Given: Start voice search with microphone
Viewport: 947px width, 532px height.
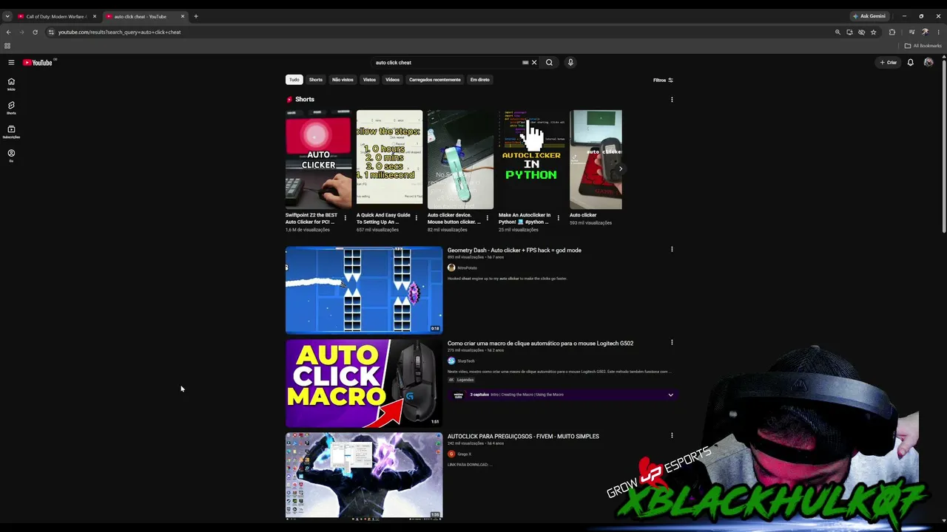Looking at the screenshot, I should (570, 63).
